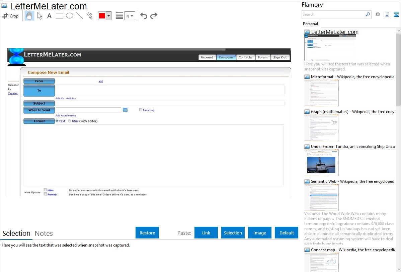Image resolution: width=401 pixels, height=272 pixels.
Task: Choose the arrow pointer tool
Action: tap(39, 16)
